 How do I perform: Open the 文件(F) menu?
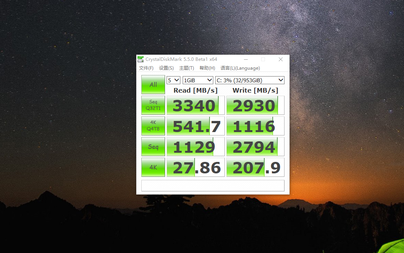[146, 68]
